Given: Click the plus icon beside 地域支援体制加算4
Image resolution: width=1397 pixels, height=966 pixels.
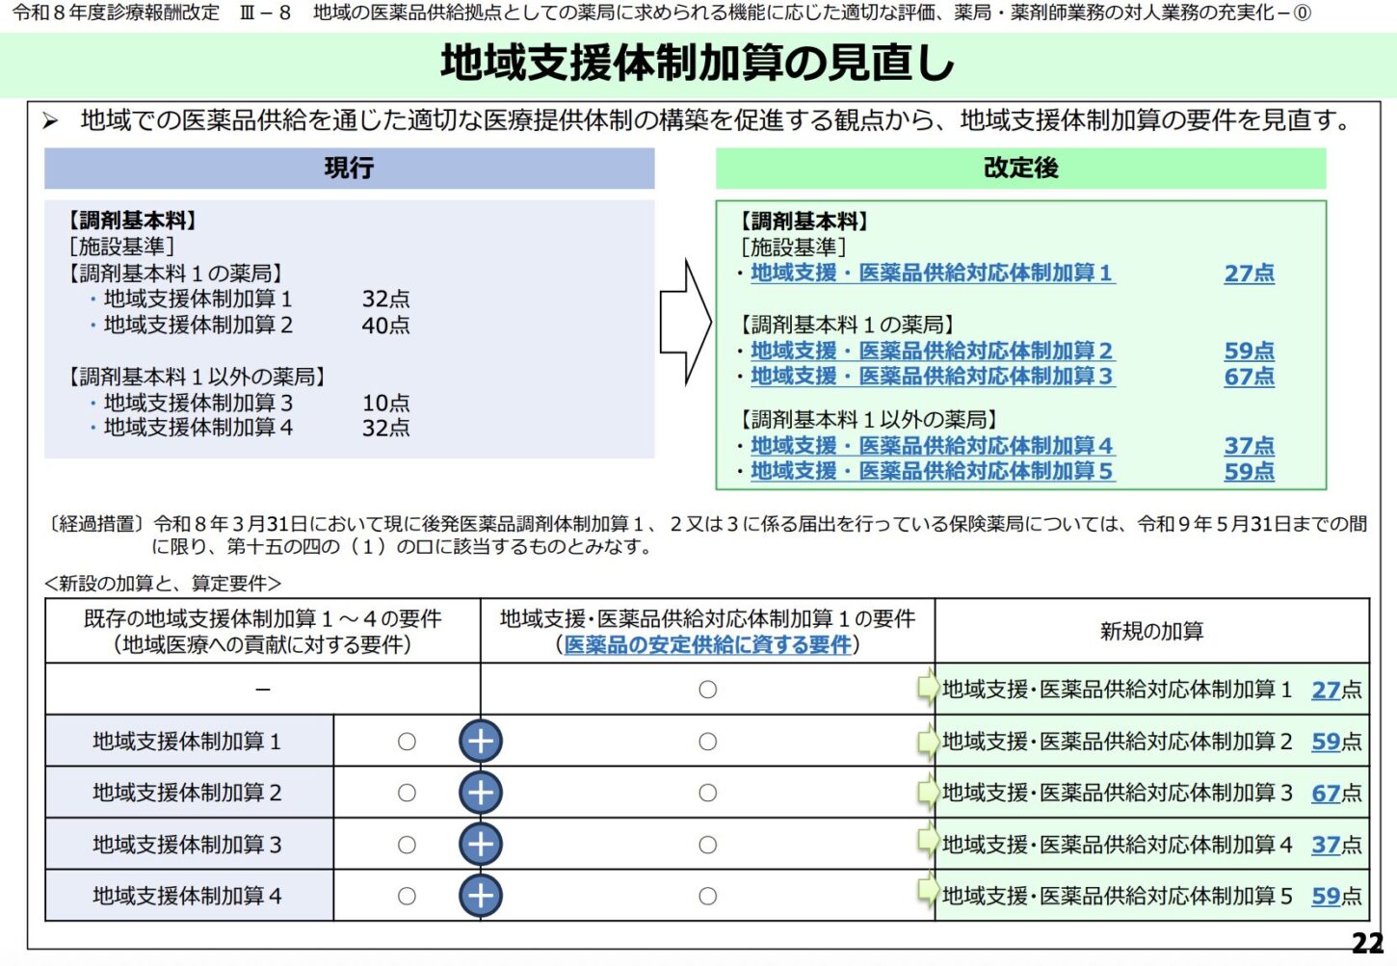Looking at the screenshot, I should 481,896.
